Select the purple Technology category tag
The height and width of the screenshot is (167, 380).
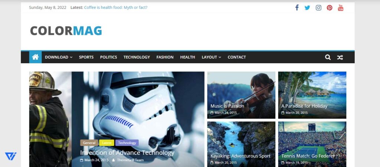(127, 143)
